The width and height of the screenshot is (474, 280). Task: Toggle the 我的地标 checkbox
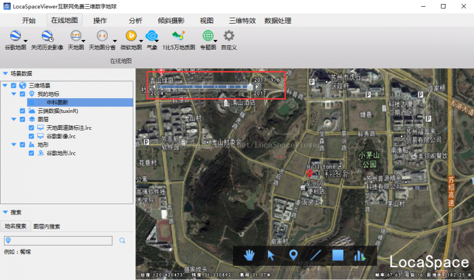(x=22, y=94)
